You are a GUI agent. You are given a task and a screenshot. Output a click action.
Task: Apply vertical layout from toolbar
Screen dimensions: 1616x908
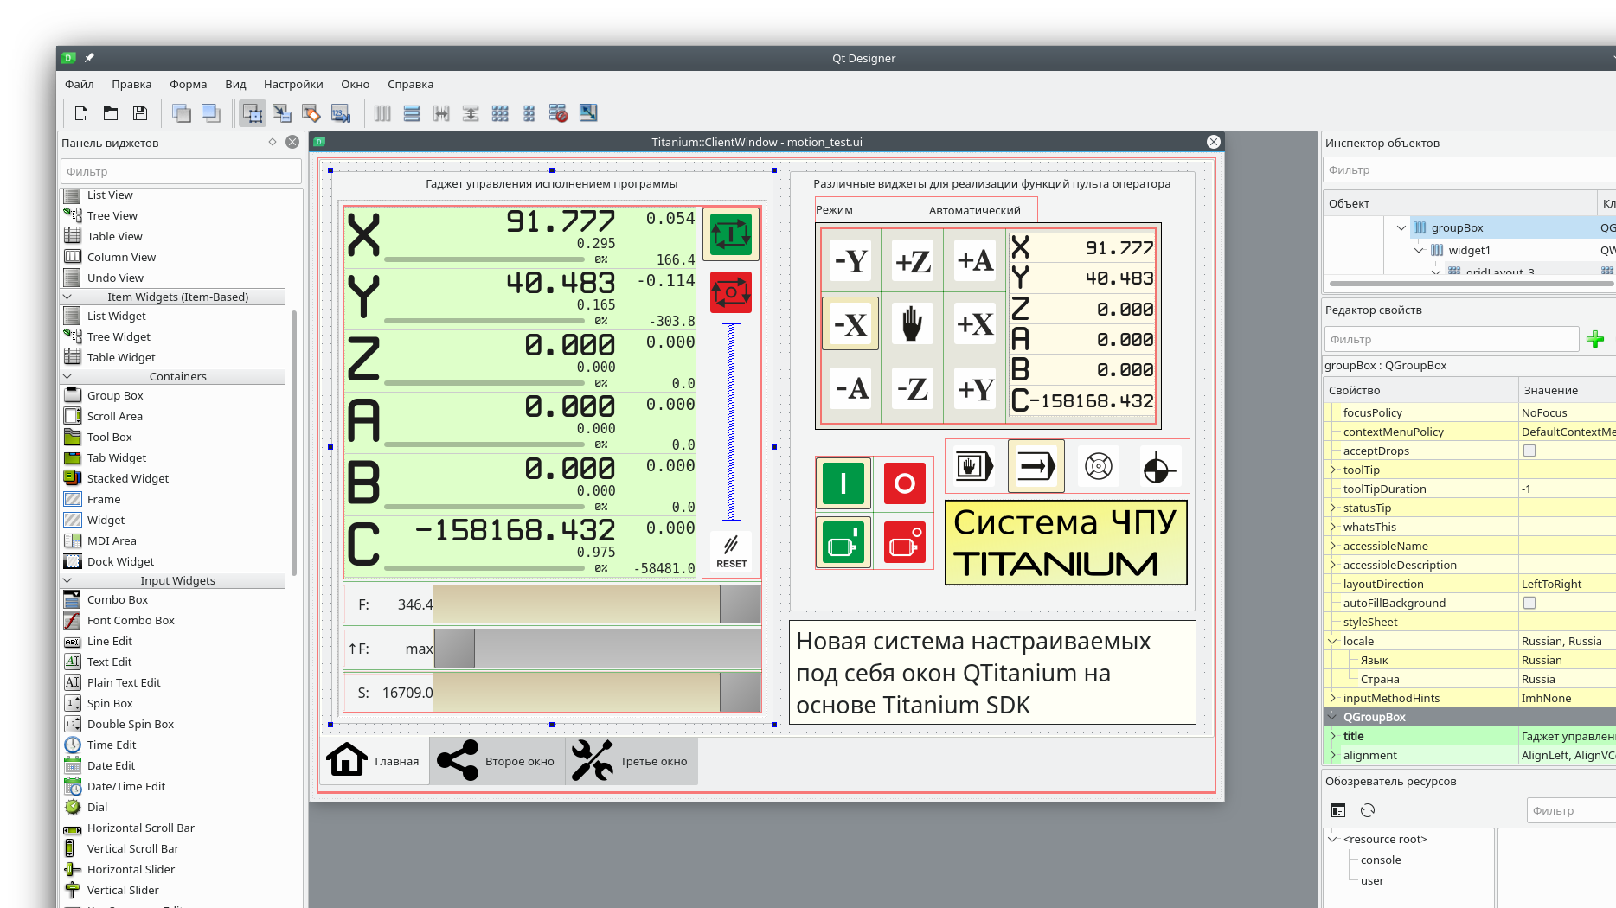[x=412, y=113]
